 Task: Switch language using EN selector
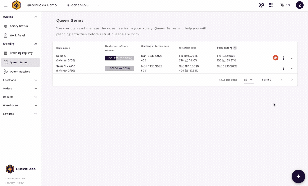point(285,5)
